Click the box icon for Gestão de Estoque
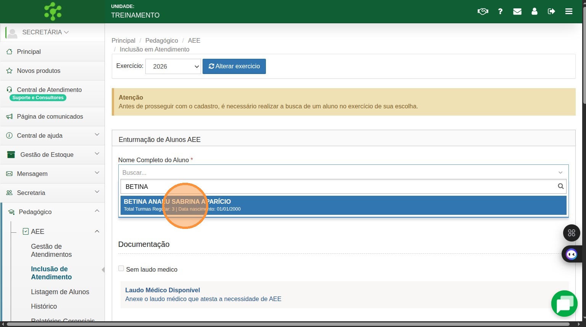586x327 pixels. coord(11,155)
